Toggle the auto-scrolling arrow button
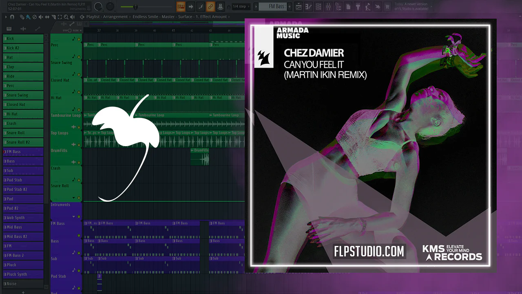 (190, 7)
